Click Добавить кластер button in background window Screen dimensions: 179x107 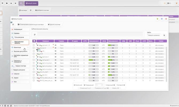click(x=42, y=10)
